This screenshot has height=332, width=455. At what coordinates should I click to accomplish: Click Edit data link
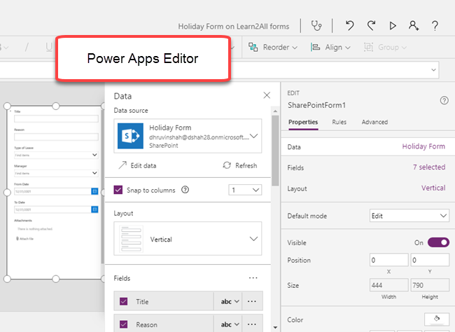(x=137, y=165)
